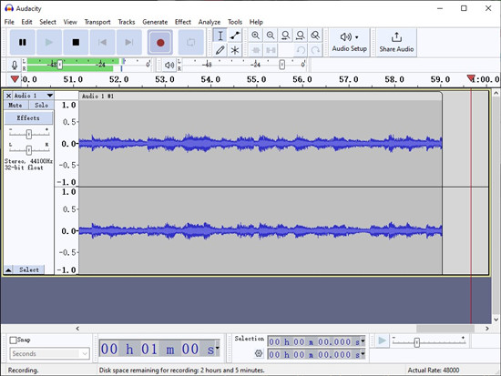The image size is (501, 376).
Task: Open the Analyze menu
Action: point(210,22)
